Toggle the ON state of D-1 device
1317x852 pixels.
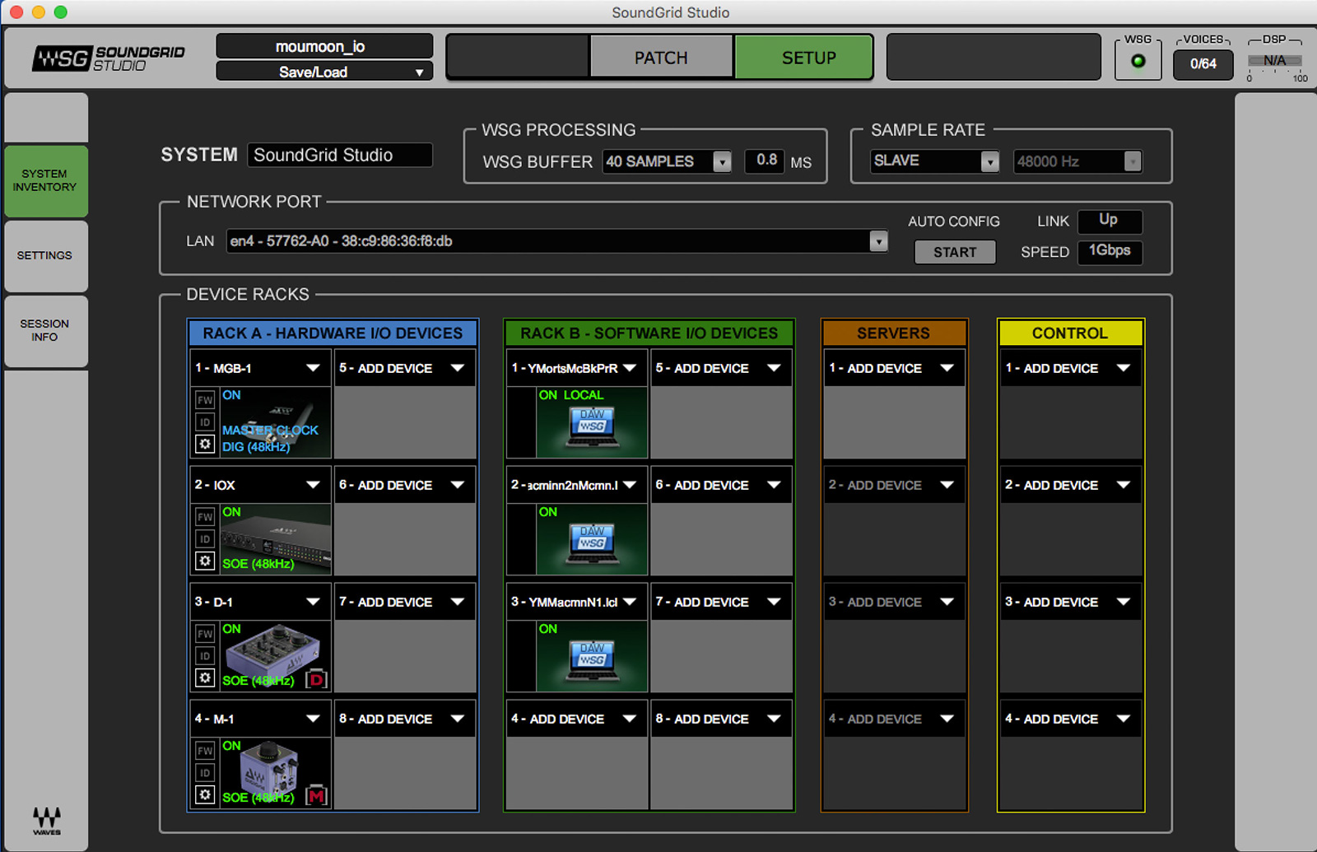click(232, 629)
